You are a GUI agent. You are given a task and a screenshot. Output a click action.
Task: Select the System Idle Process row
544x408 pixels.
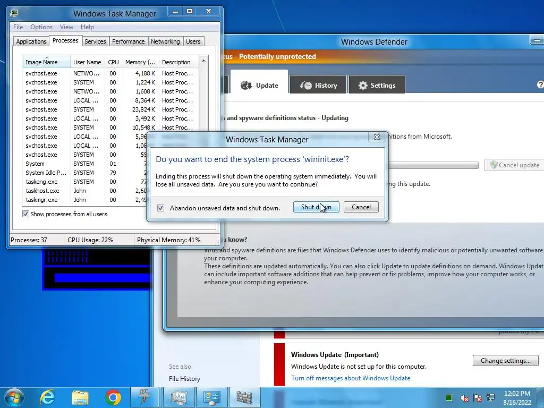[85, 173]
